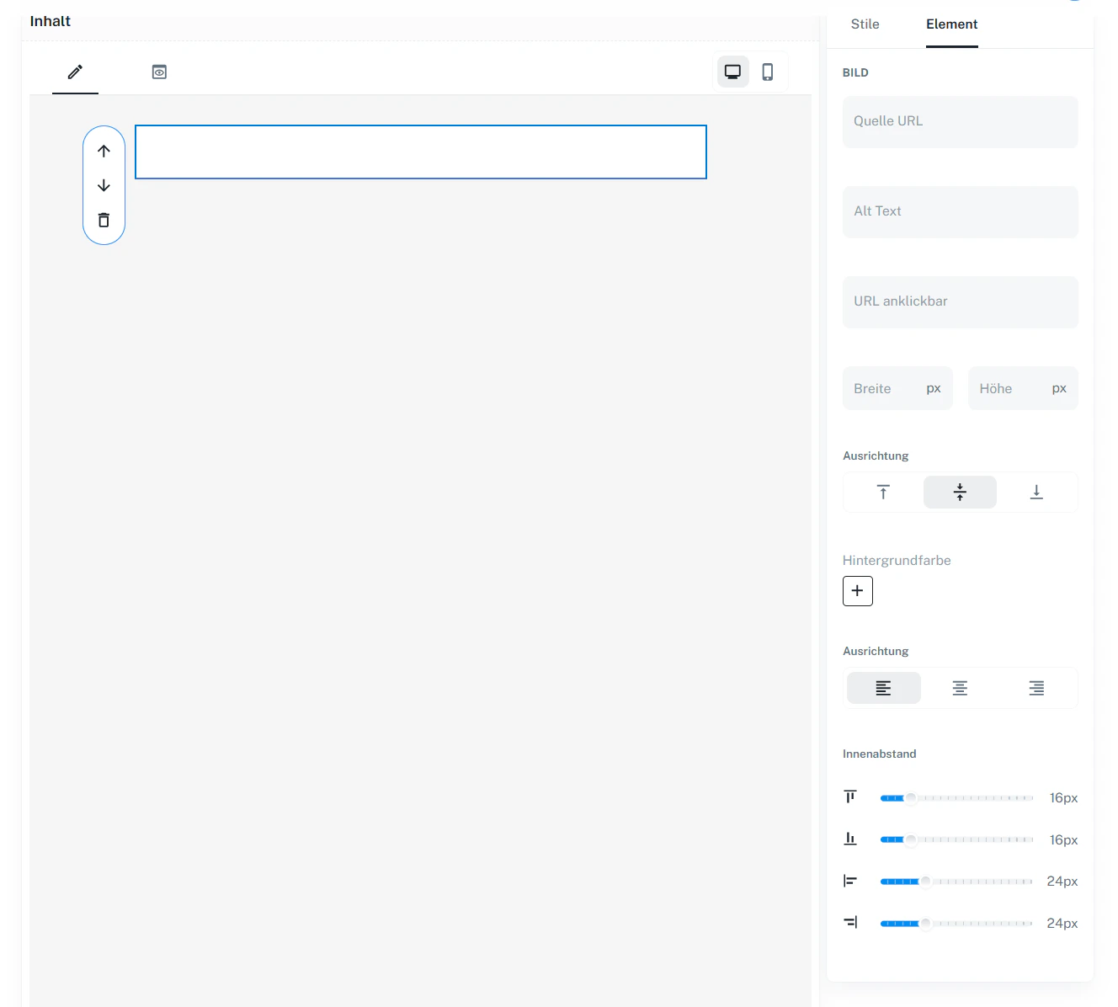Focus the Alt Text field
This screenshot has width=1118, height=1007.
(961, 211)
